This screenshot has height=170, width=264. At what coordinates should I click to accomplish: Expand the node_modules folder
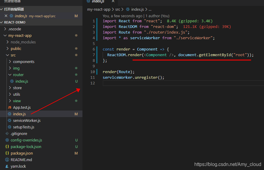click(7, 42)
